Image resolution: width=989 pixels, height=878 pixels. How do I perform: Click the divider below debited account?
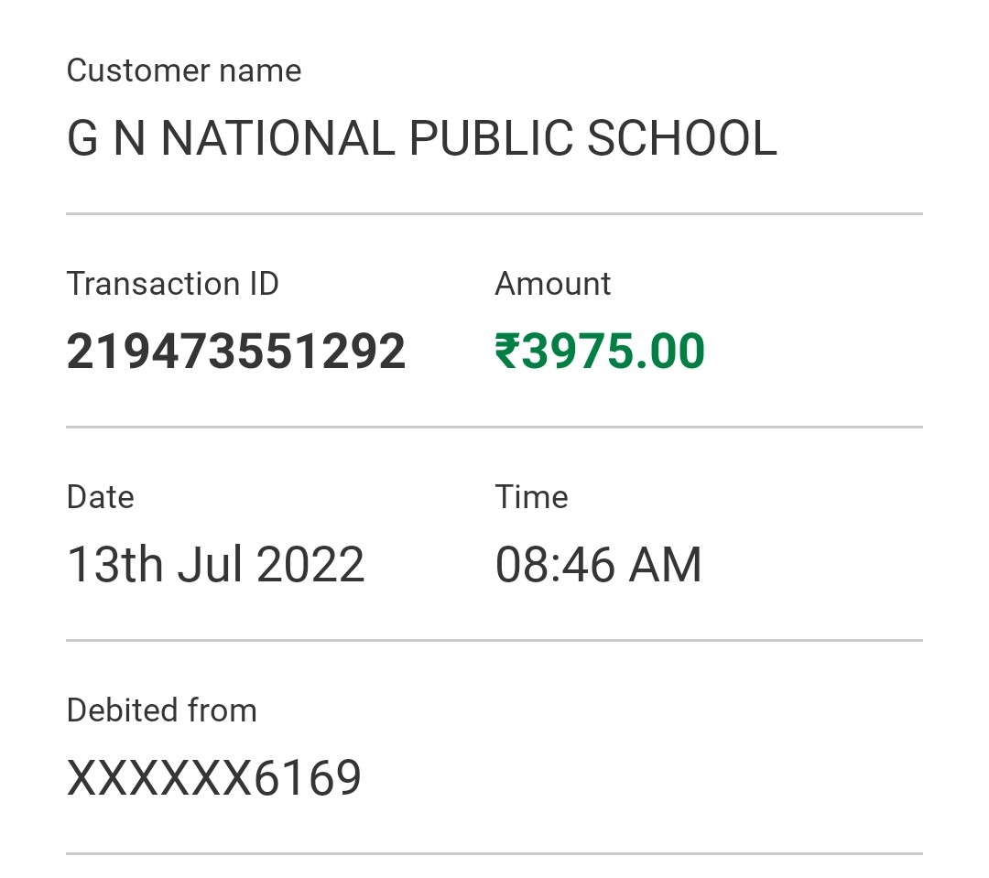pos(494,854)
